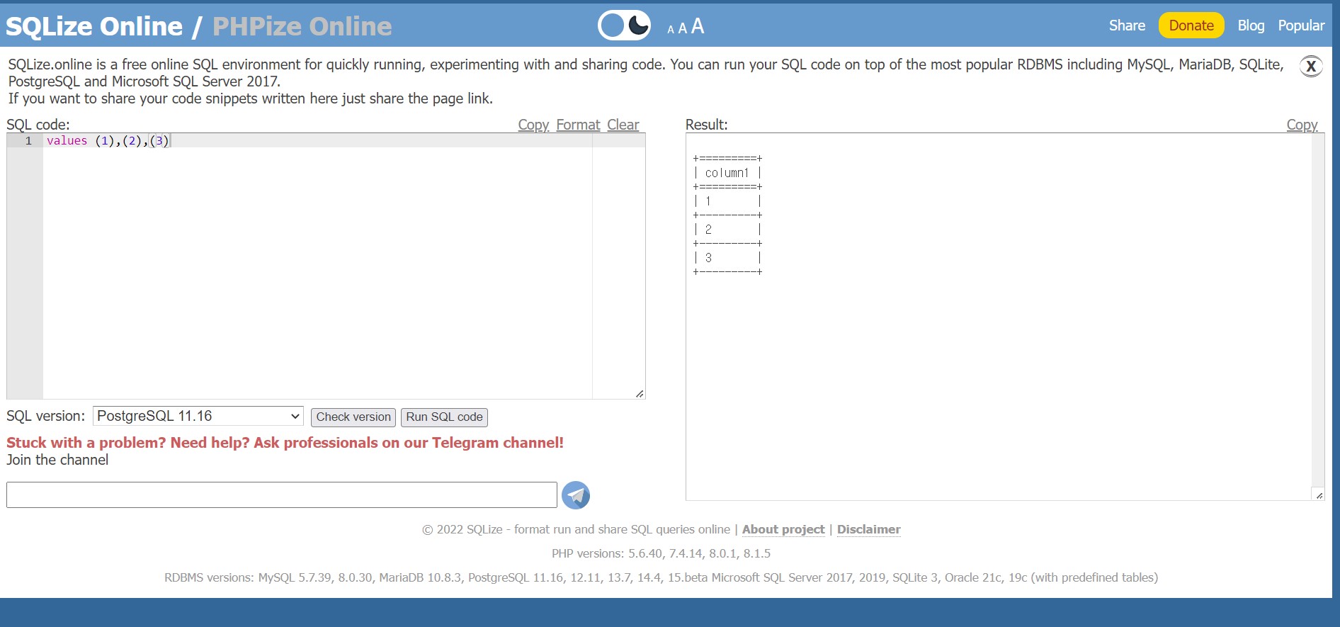Format the SQL code
The height and width of the screenshot is (627, 1340).
point(578,125)
